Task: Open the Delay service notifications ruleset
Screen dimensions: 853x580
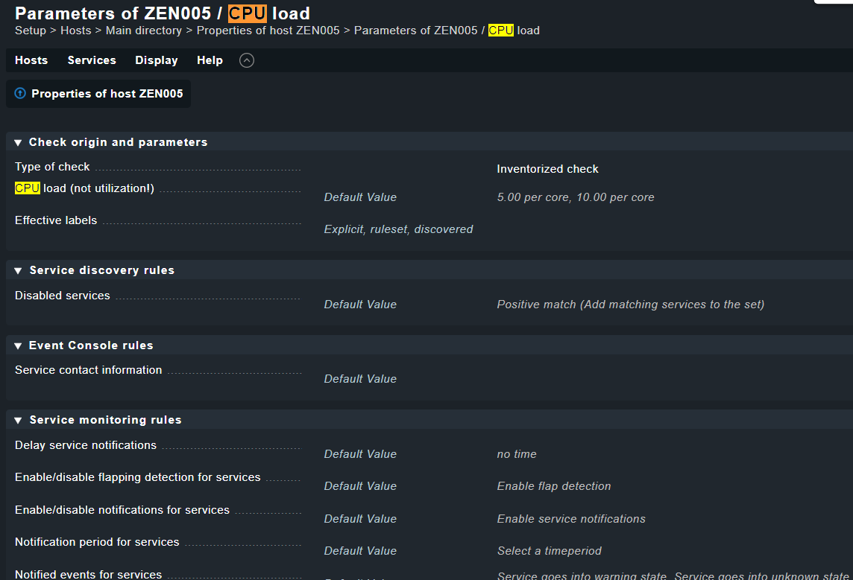Action: [x=84, y=444]
